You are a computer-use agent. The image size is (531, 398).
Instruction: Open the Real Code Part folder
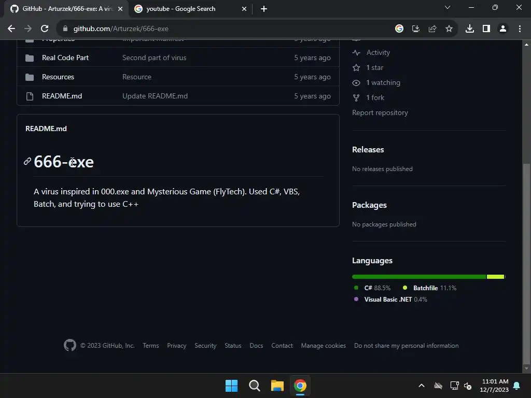pyautogui.click(x=65, y=58)
